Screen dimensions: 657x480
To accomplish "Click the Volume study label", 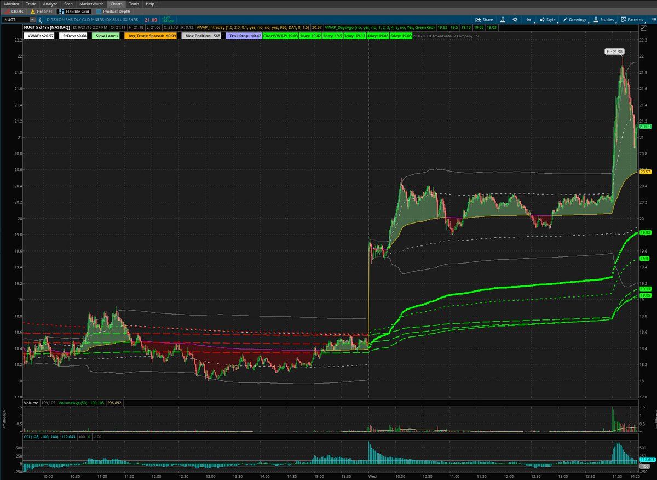I will [x=31, y=403].
